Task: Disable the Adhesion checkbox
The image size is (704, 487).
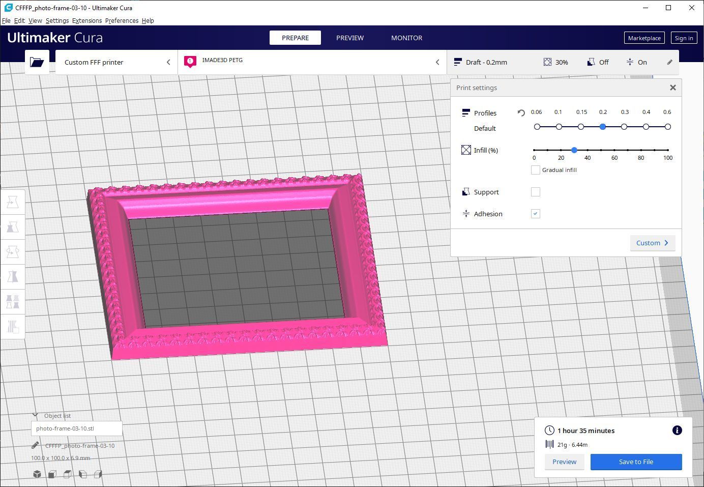Action: [535, 214]
